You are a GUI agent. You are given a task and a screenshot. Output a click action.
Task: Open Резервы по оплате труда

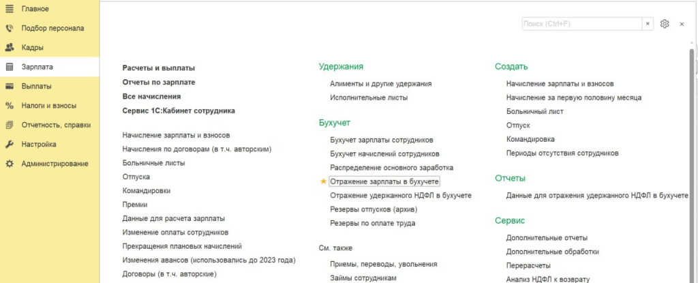373,223
